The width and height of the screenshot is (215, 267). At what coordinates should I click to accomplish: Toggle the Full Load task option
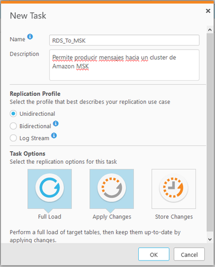coord(50,189)
